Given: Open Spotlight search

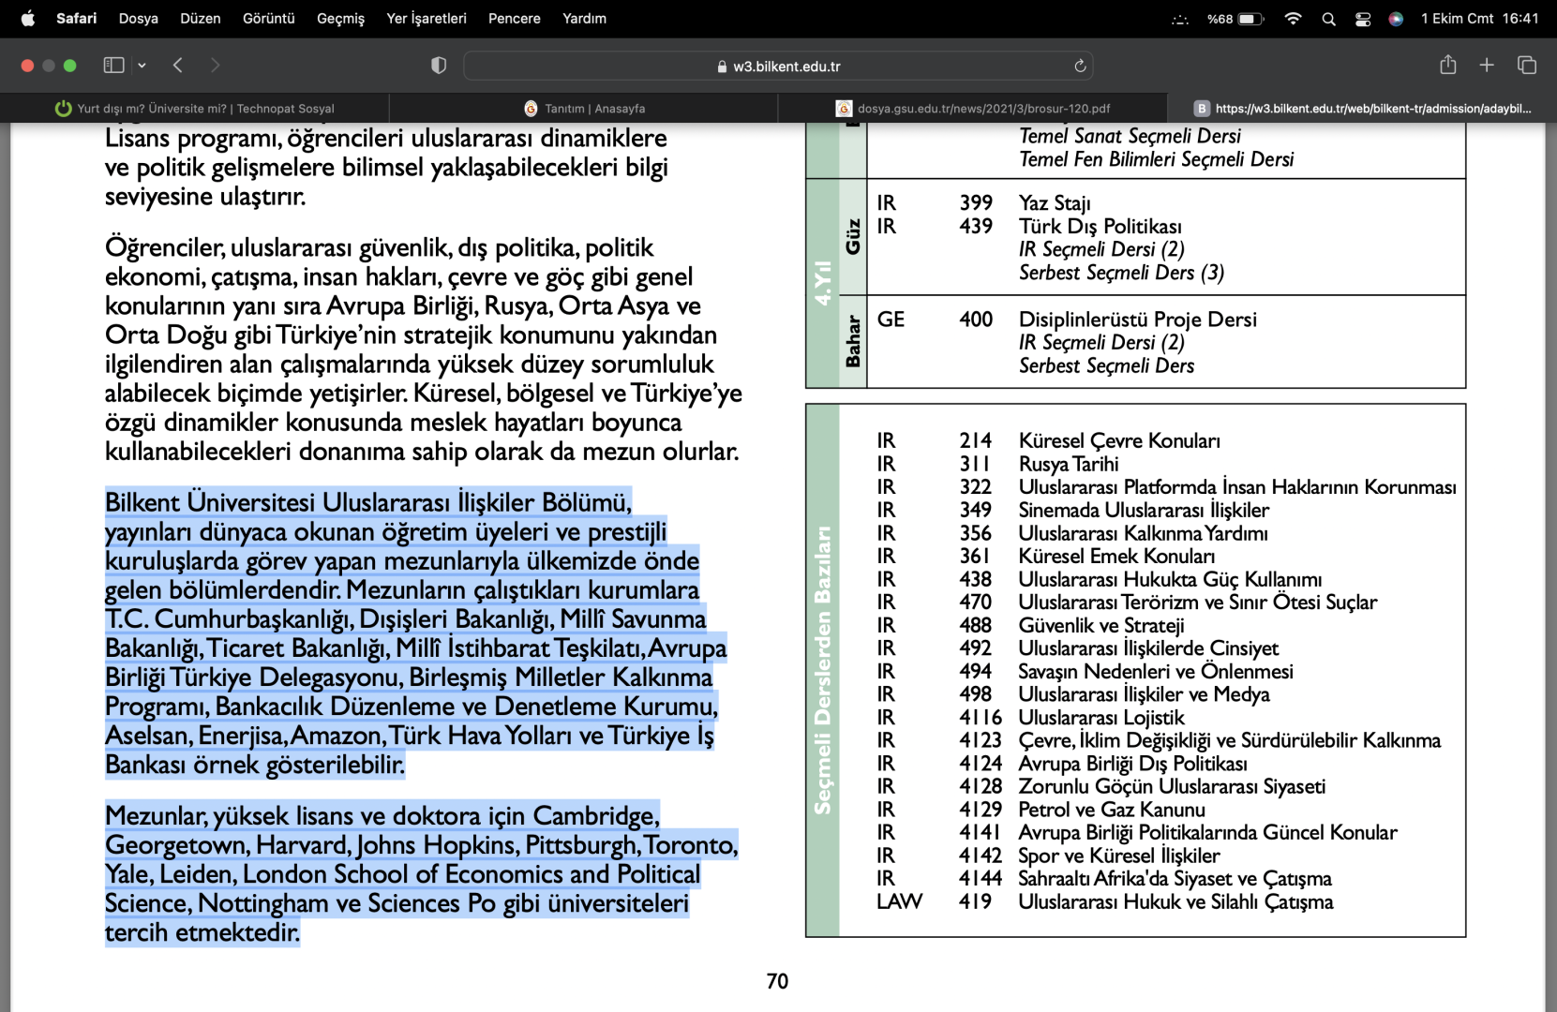Looking at the screenshot, I should tap(1328, 19).
